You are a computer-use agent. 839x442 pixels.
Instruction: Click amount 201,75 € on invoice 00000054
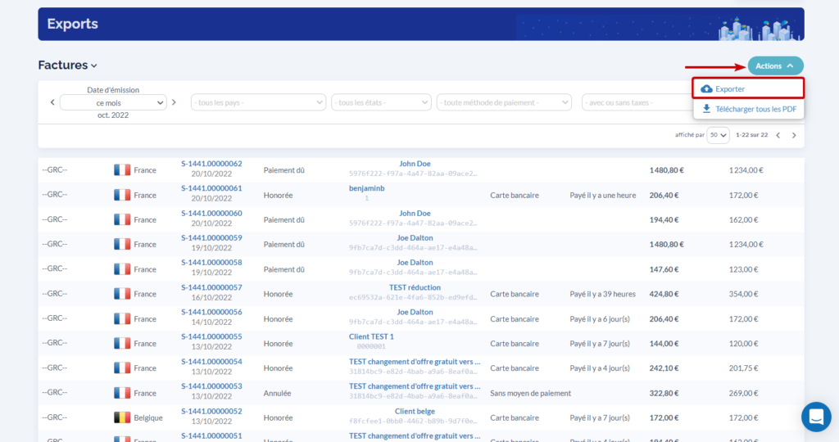pos(743,368)
